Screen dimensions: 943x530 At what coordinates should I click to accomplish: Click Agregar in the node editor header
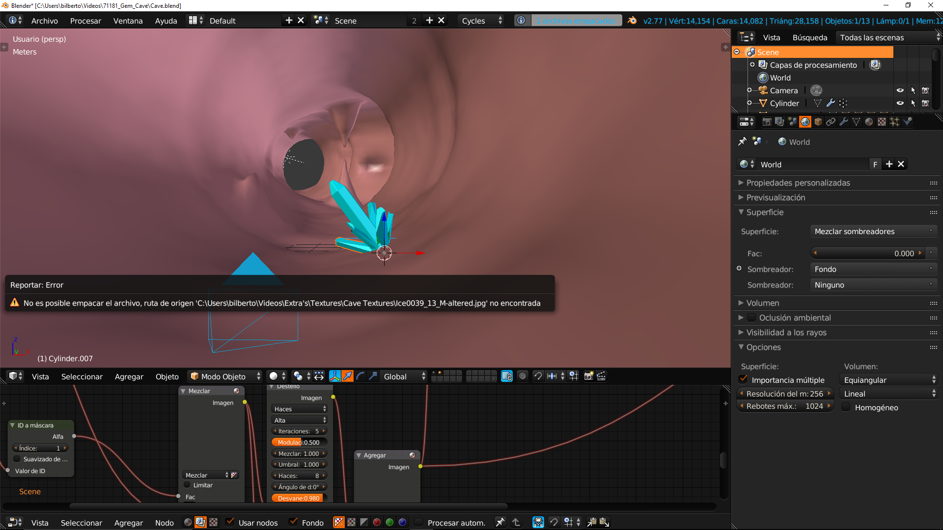pos(128,523)
